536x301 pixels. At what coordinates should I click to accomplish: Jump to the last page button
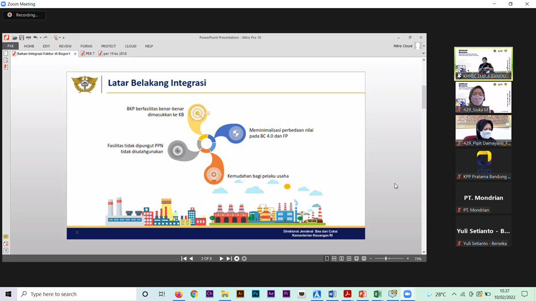tap(229, 259)
